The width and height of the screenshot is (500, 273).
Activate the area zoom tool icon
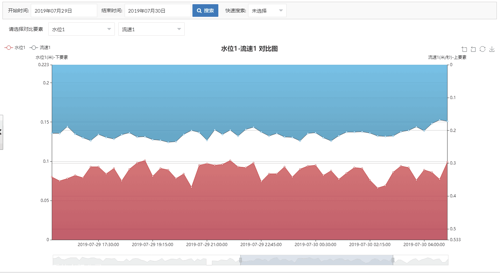[464, 49]
